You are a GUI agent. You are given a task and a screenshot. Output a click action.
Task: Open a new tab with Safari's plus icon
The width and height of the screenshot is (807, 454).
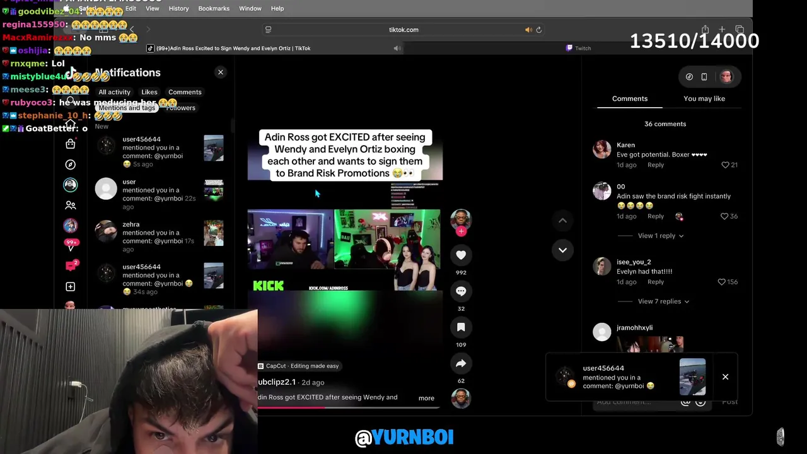pos(722,30)
